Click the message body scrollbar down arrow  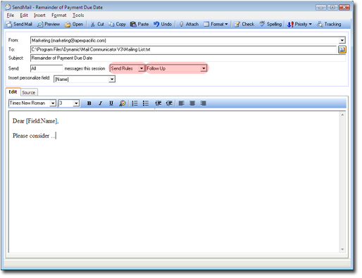tap(342, 249)
